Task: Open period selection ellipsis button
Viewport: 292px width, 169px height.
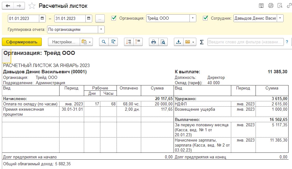Action: pyautogui.click(x=100, y=18)
